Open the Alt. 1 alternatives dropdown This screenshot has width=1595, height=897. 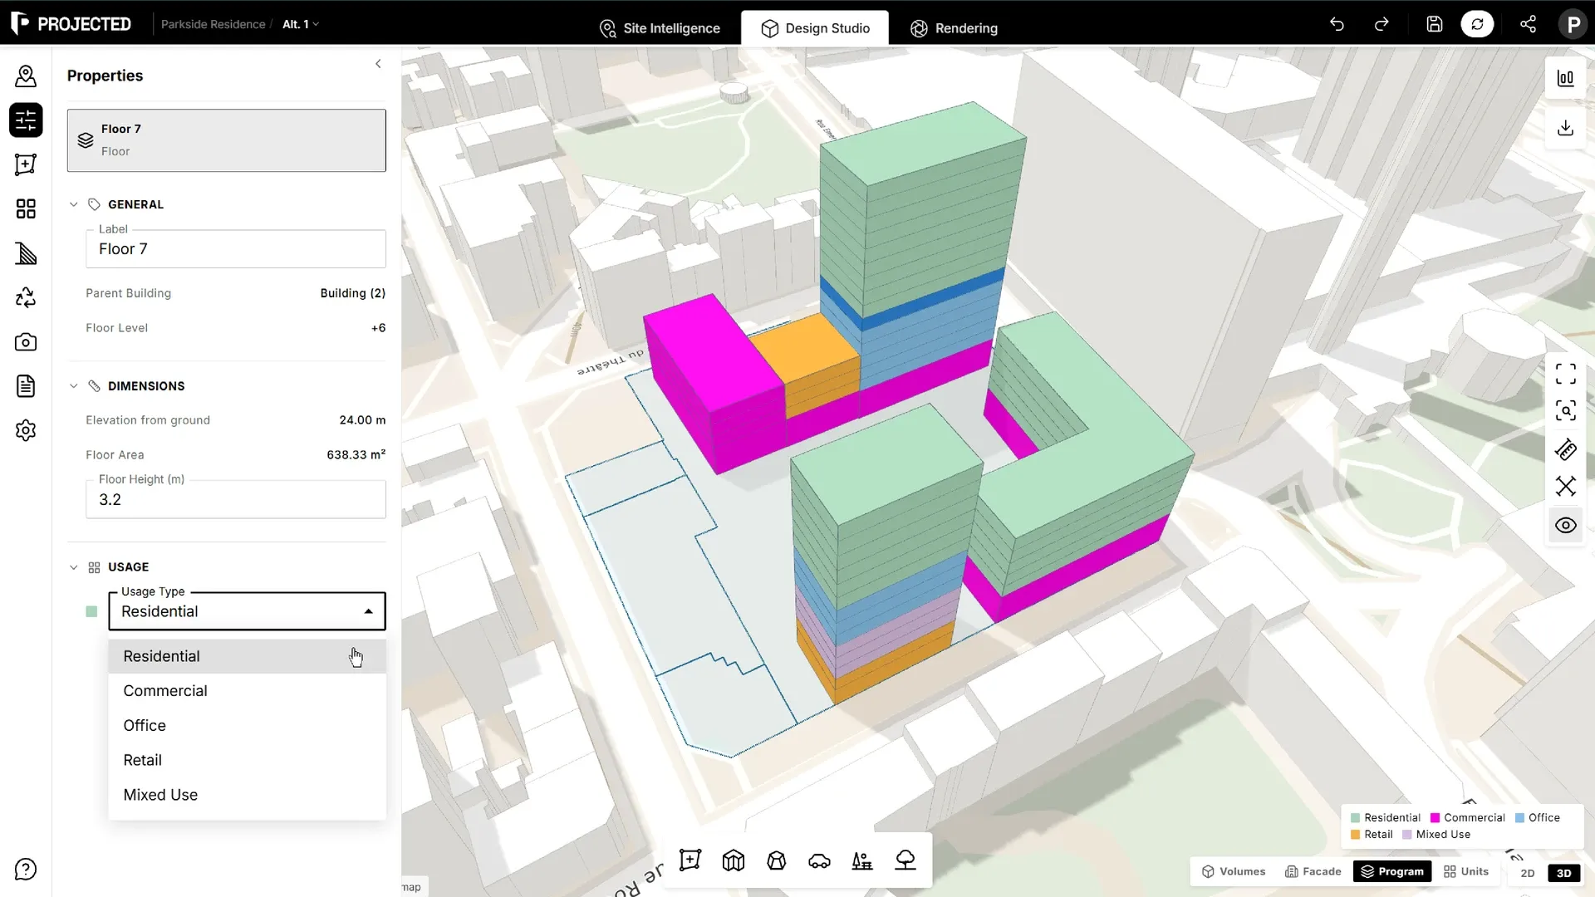point(301,24)
